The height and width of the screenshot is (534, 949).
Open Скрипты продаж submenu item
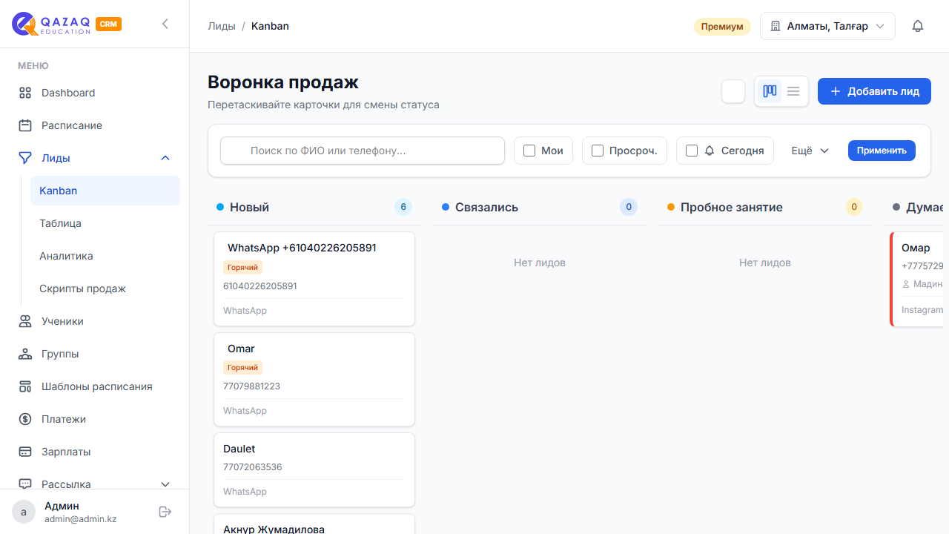[105, 289]
